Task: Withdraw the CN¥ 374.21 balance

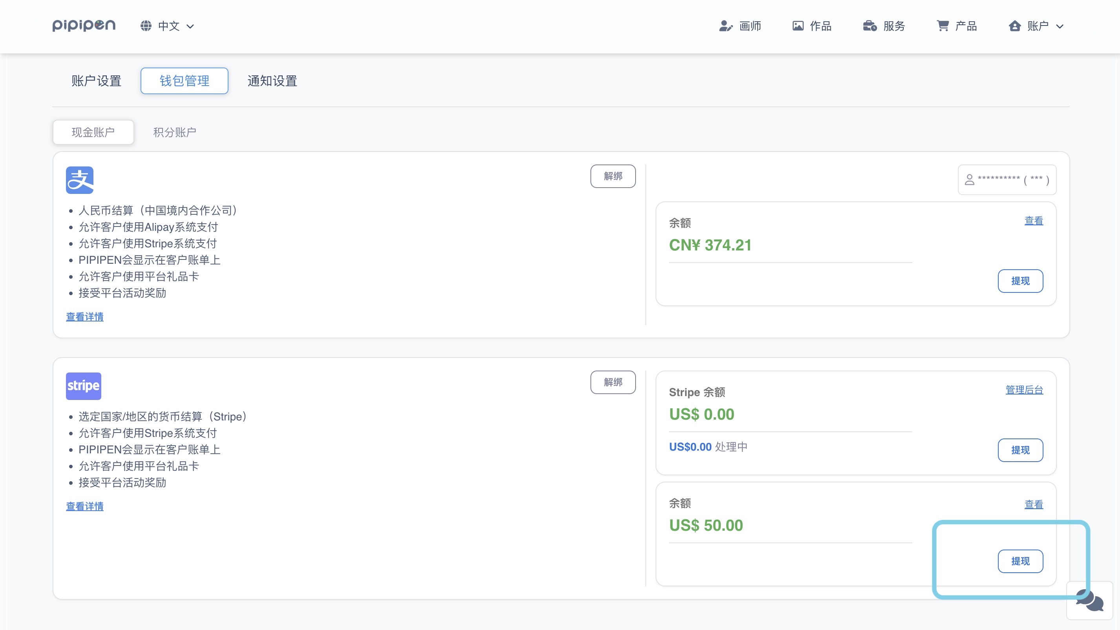Action: [1020, 281]
